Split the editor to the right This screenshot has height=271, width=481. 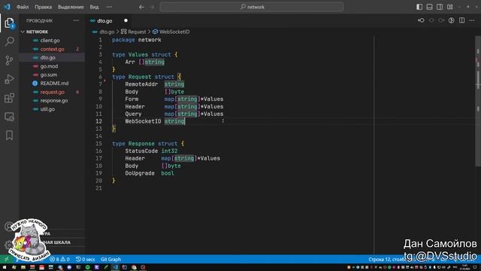(x=461, y=20)
